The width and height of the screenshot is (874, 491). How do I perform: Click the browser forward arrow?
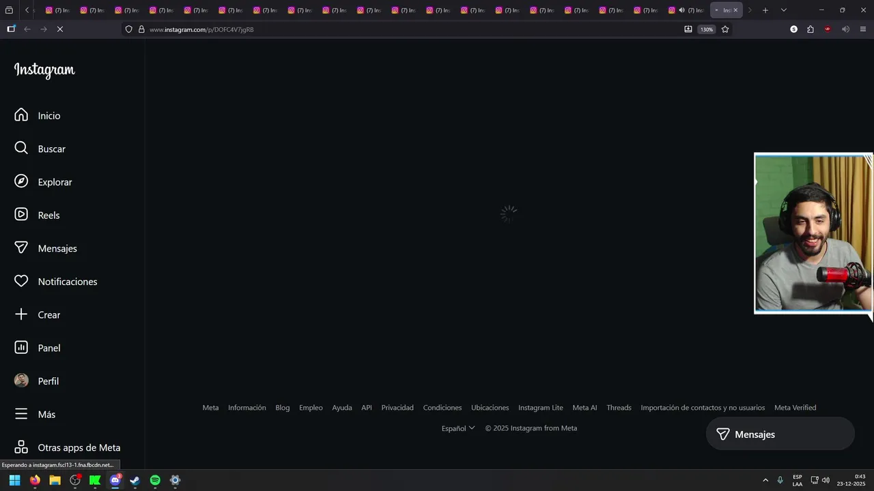click(44, 29)
